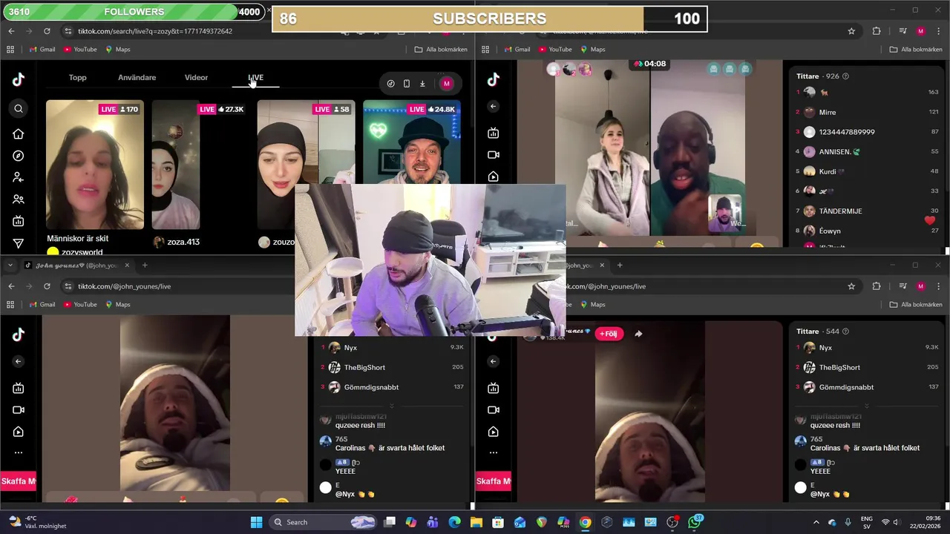Open Alla bokmärken folder in bottom-right window
The height and width of the screenshot is (534, 950).
point(916,305)
